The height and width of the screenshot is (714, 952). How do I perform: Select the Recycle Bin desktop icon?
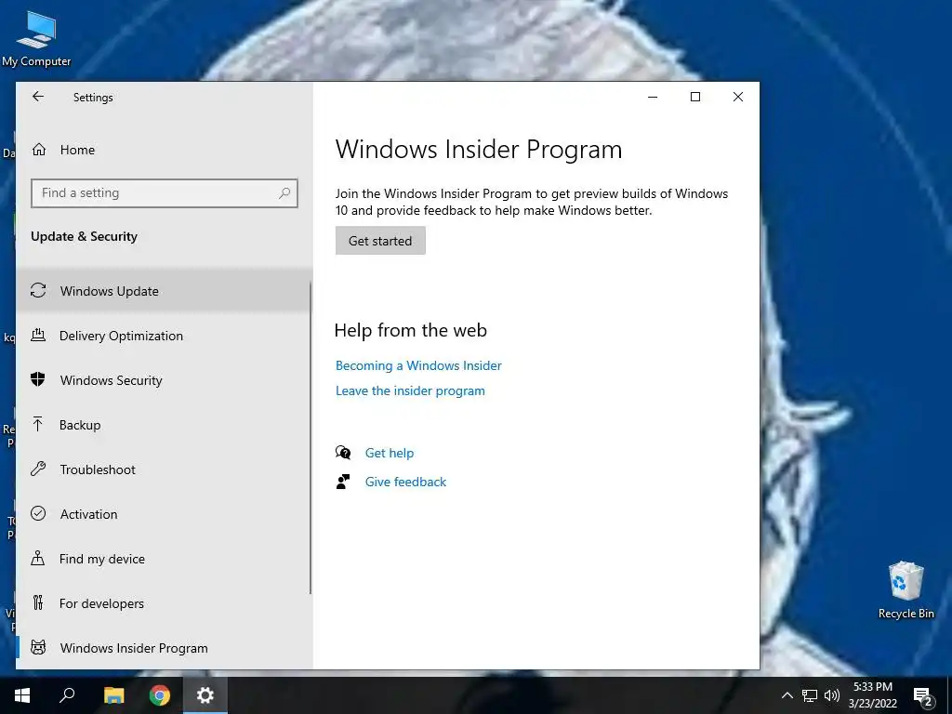point(906,590)
